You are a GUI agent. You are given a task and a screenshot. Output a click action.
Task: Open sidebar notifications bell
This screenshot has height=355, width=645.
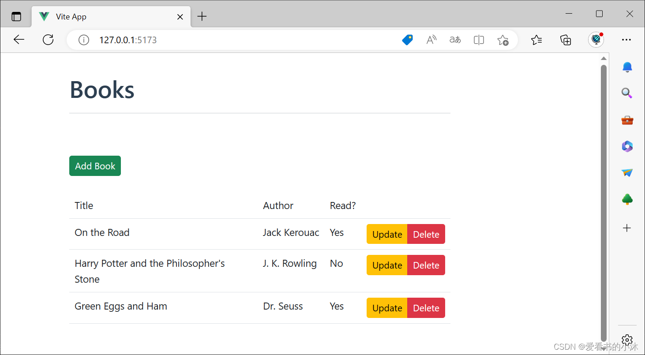pyautogui.click(x=627, y=67)
